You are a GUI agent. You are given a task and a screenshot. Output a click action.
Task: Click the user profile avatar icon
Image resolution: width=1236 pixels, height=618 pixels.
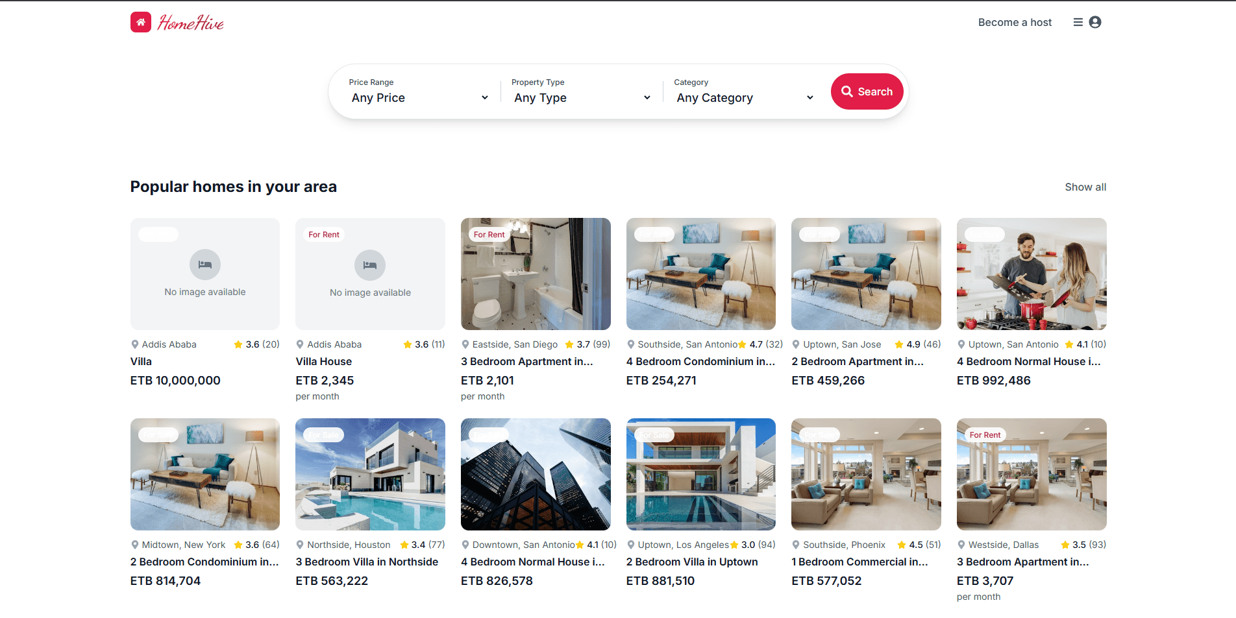tap(1095, 22)
